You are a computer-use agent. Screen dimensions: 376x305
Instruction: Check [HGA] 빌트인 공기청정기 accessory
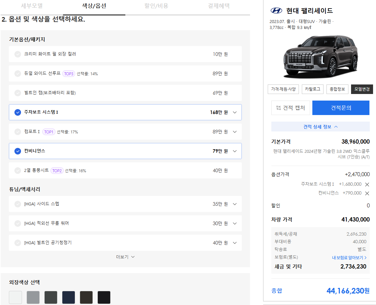pyautogui.click(x=17, y=243)
